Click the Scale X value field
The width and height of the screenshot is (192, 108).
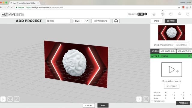pos(166,98)
